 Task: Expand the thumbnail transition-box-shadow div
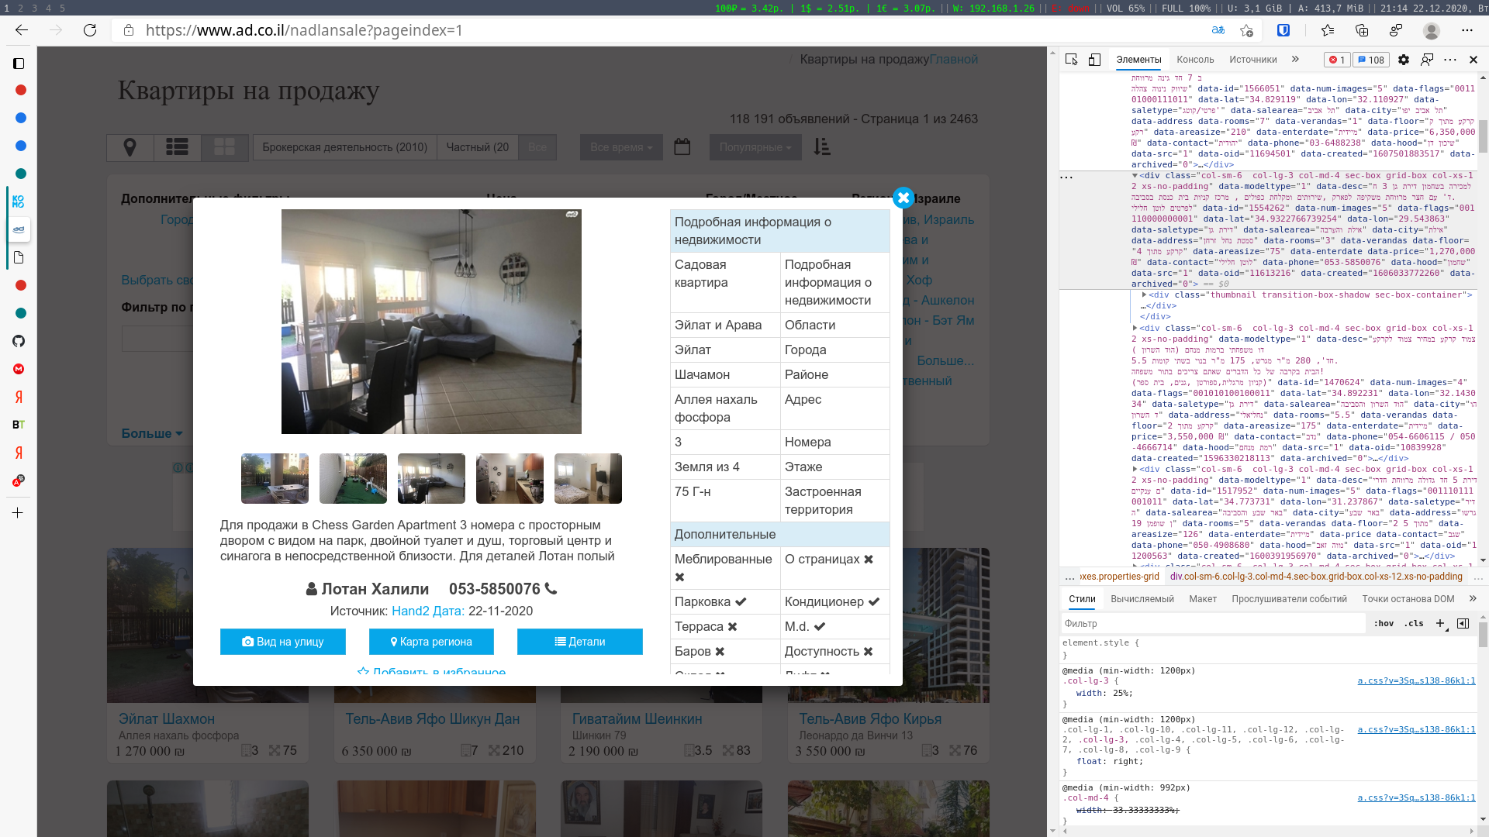tap(1144, 294)
